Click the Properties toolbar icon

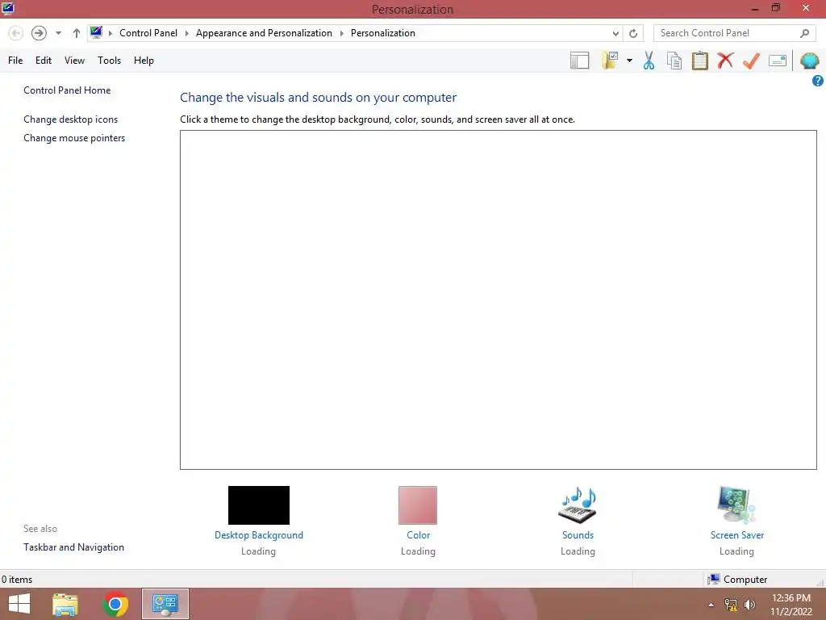[x=778, y=61]
